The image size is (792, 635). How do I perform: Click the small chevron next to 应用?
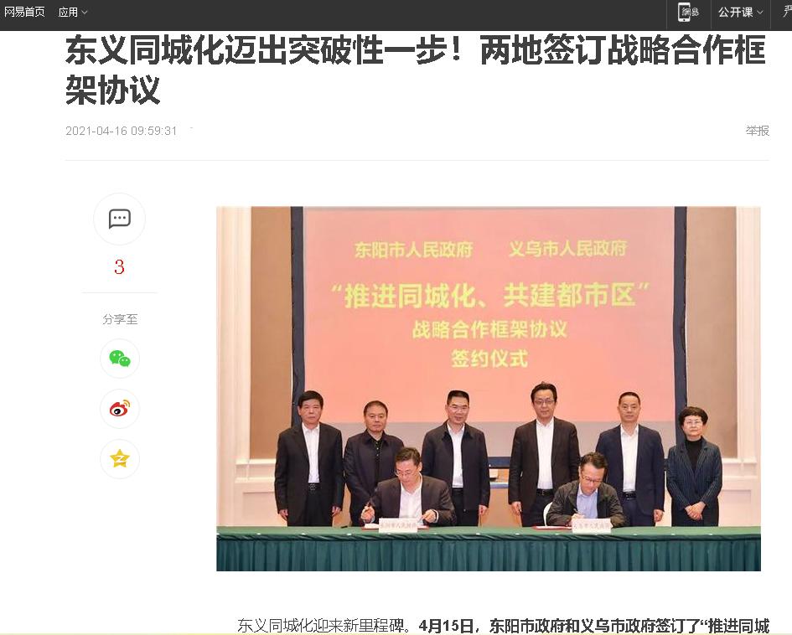click(85, 12)
